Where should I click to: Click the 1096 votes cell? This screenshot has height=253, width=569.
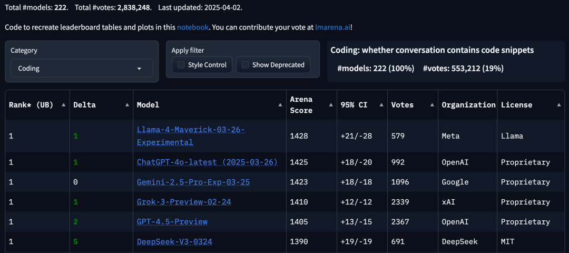pos(413,182)
